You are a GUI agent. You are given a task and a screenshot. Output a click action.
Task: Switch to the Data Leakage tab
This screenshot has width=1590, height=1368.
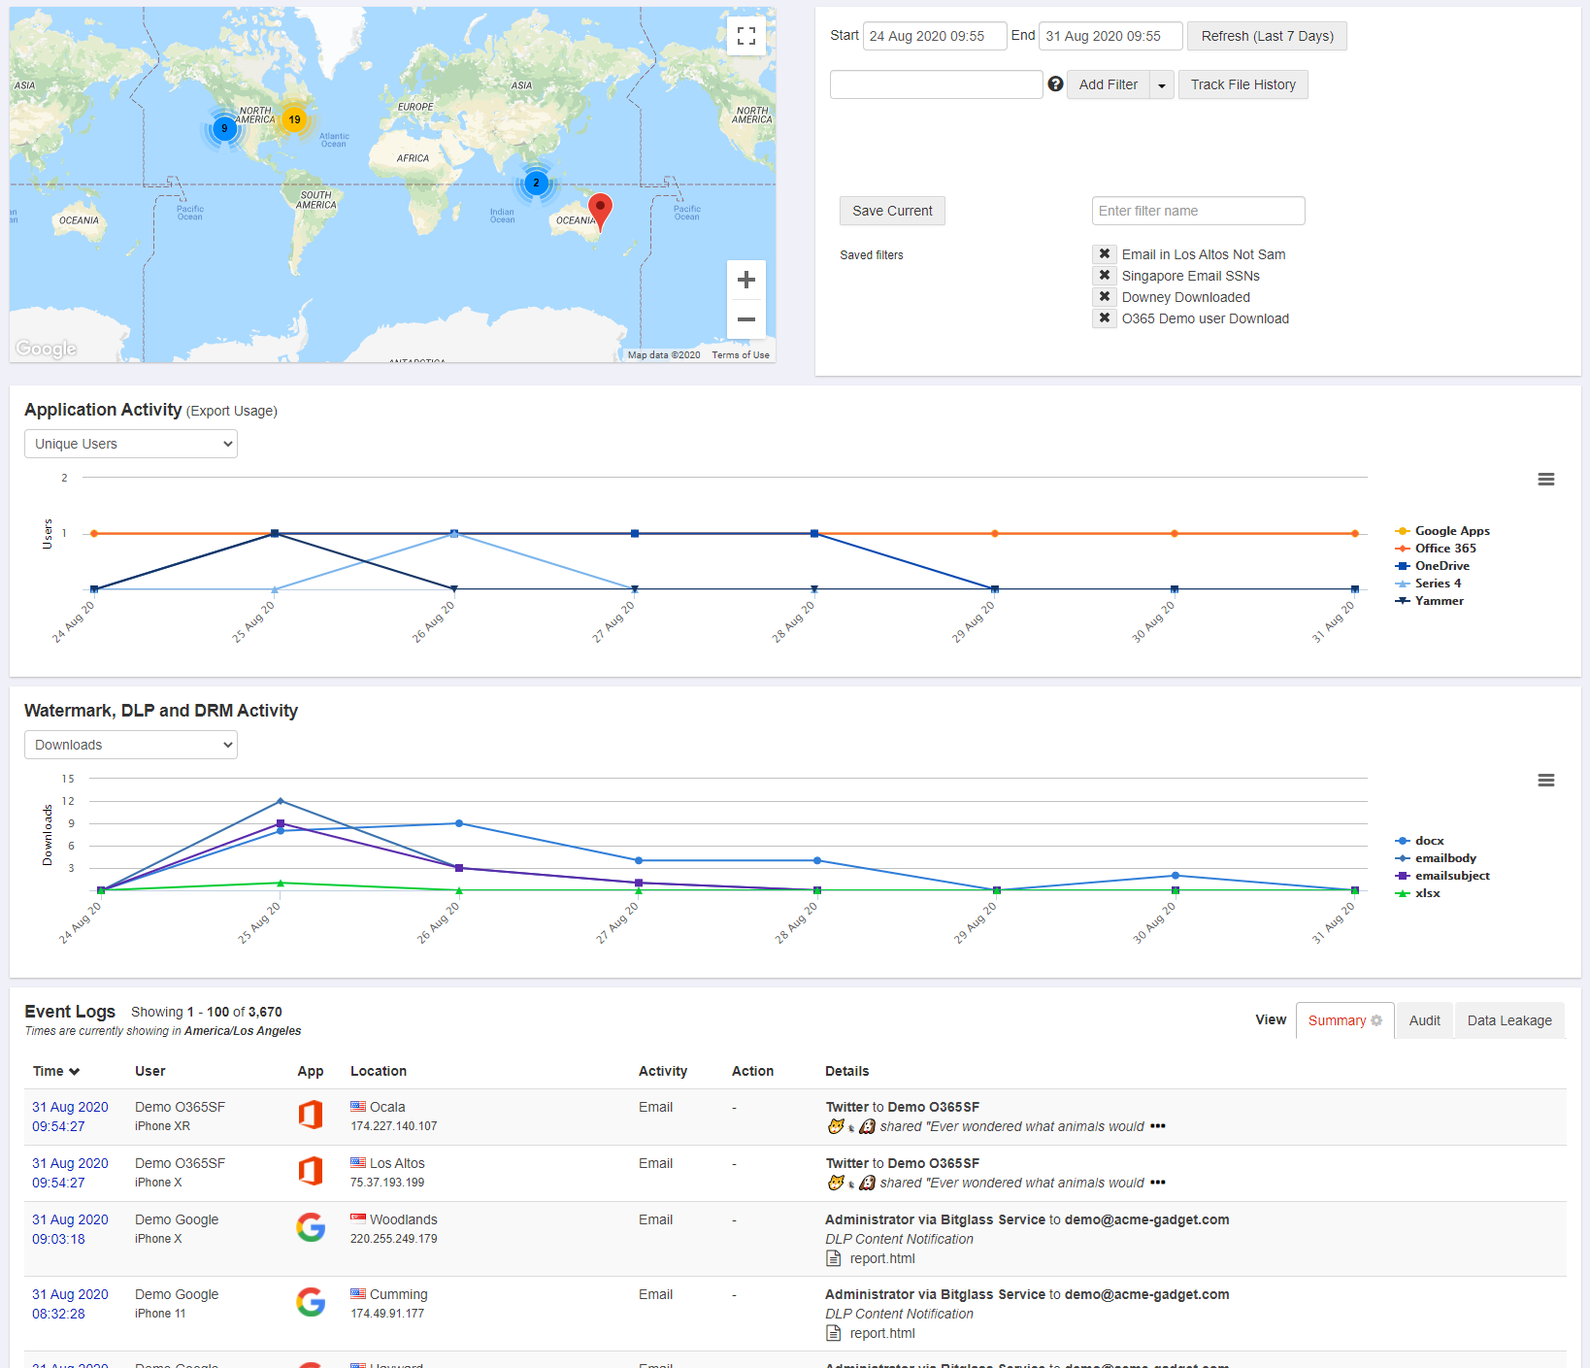tap(1508, 1020)
